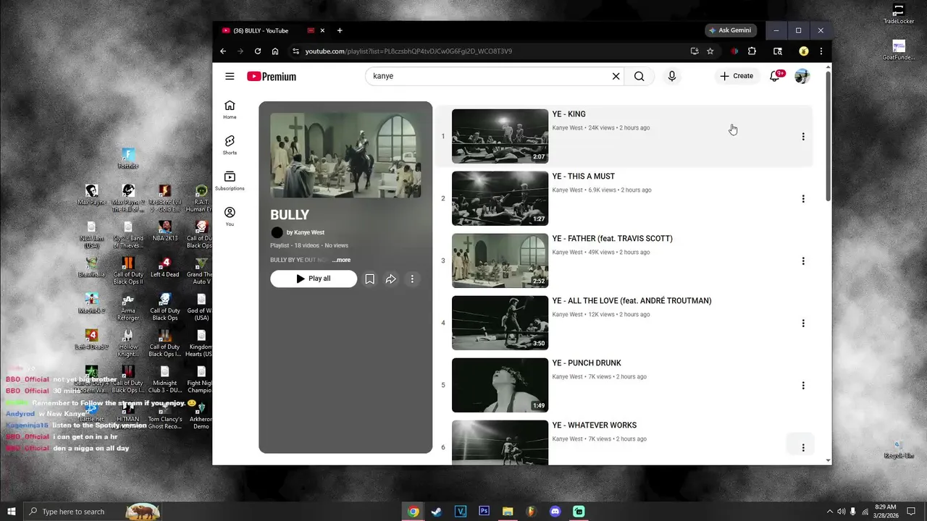927x521 pixels.
Task: Open options menu for YE - PUNCH DRUNK
Action: pyautogui.click(x=802, y=385)
